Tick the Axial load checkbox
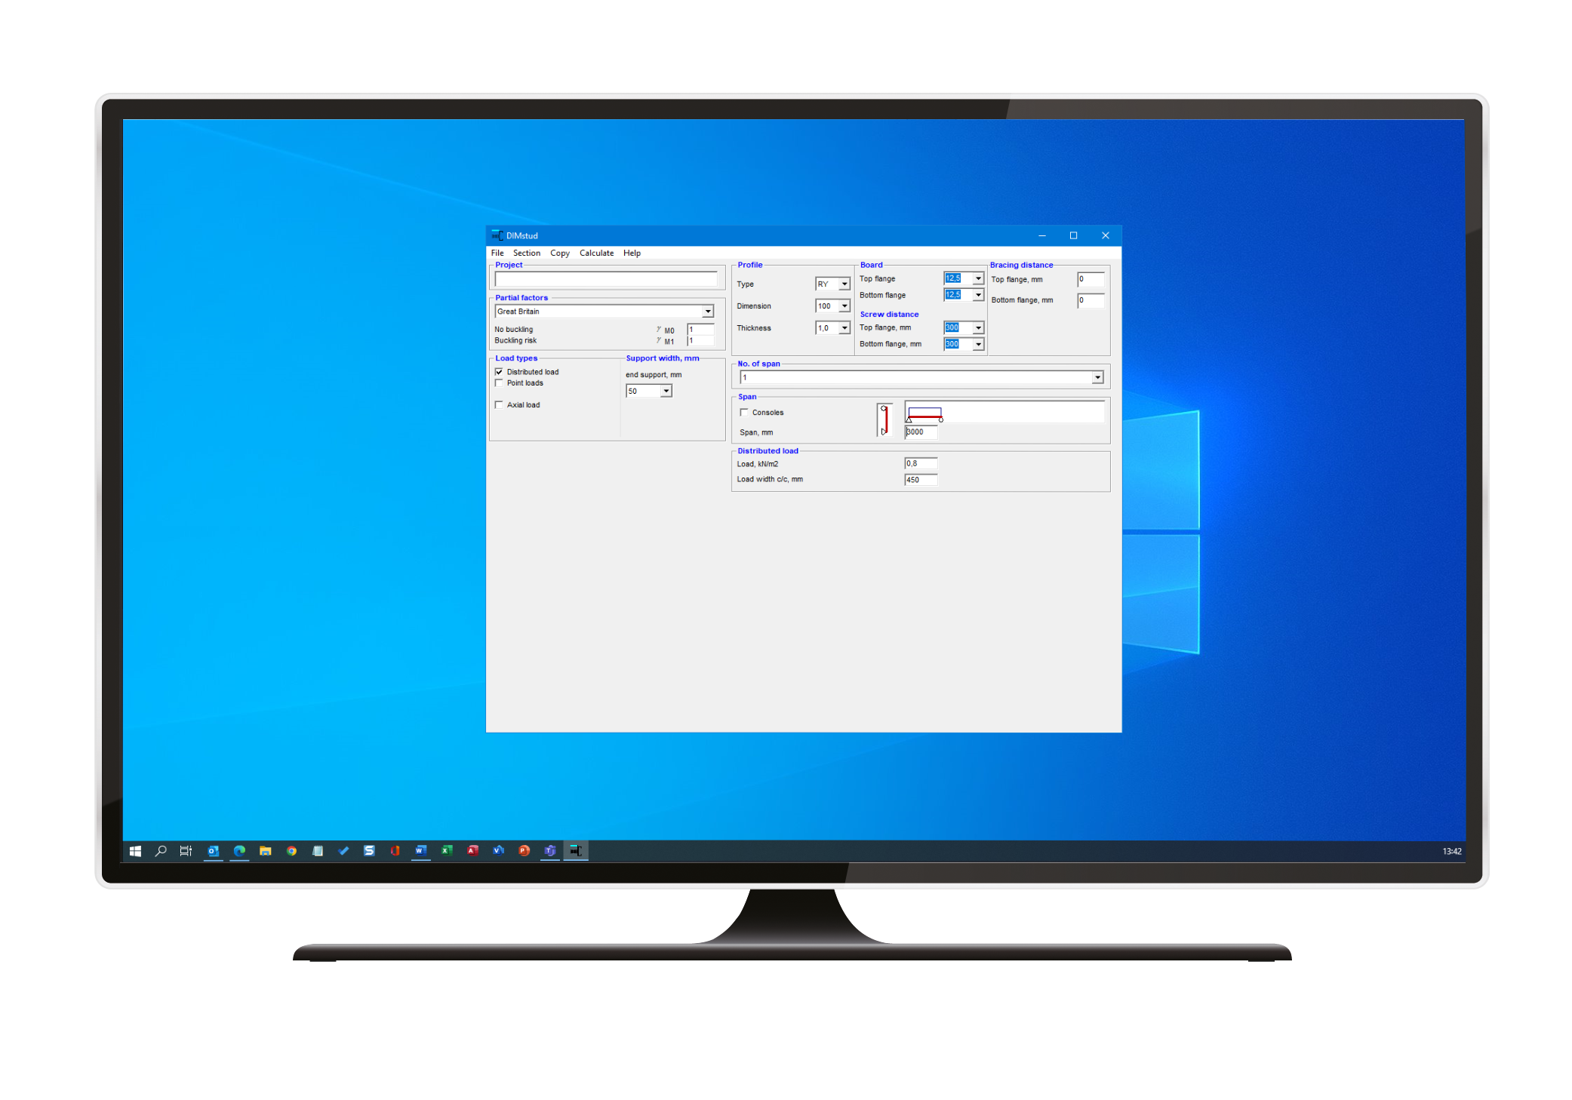 coord(499,405)
